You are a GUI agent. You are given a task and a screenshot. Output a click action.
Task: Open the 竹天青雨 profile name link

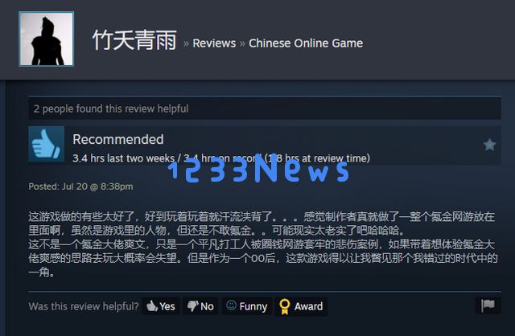(134, 40)
